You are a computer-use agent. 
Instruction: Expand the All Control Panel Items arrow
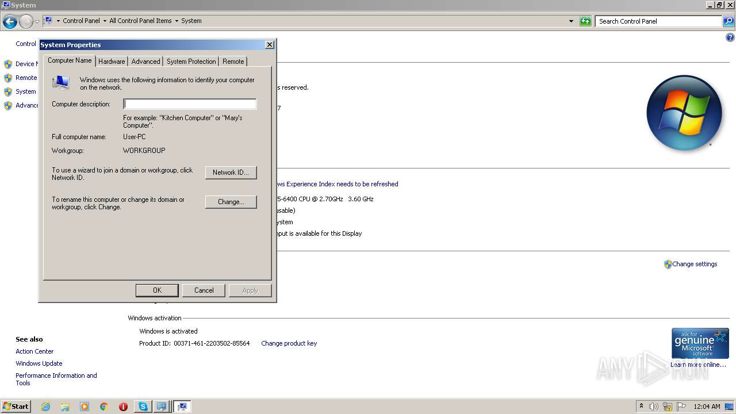[177, 21]
